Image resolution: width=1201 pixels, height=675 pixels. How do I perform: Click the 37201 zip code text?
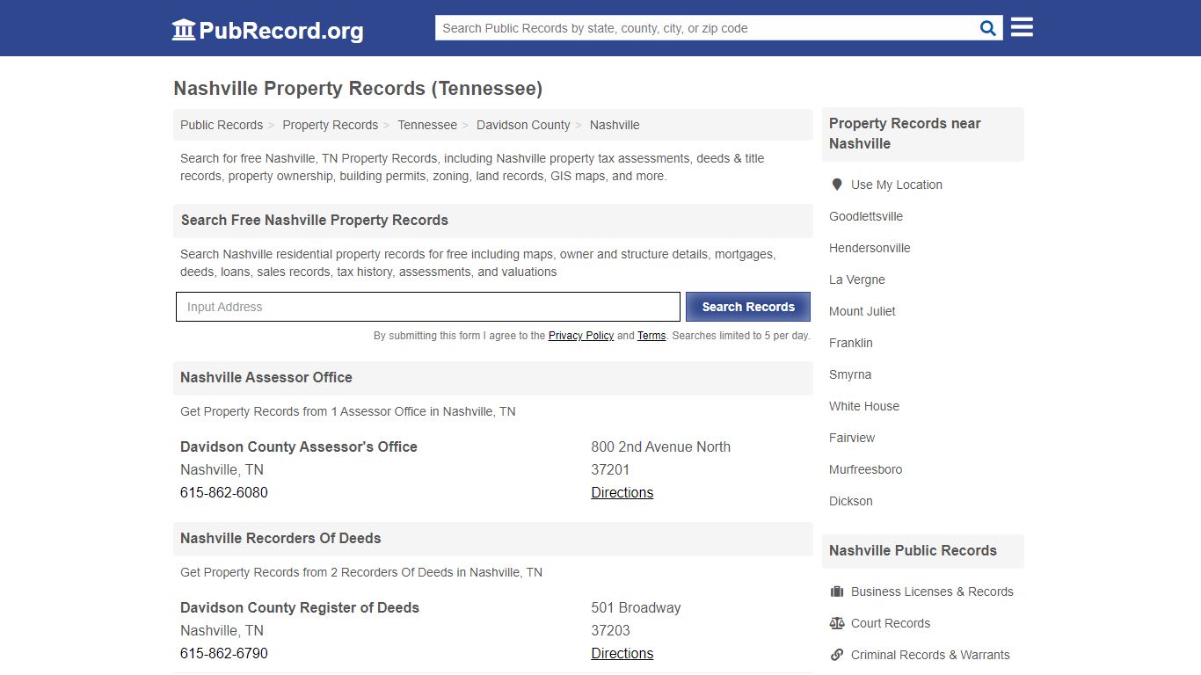click(x=610, y=469)
